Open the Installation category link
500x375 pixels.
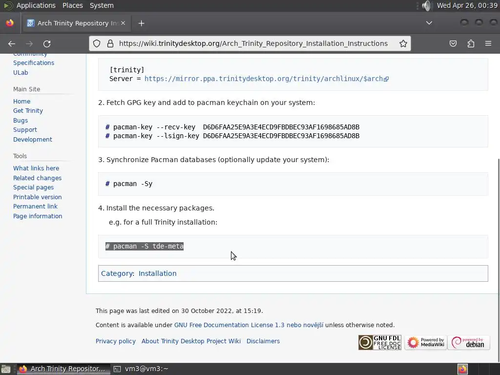click(x=158, y=273)
